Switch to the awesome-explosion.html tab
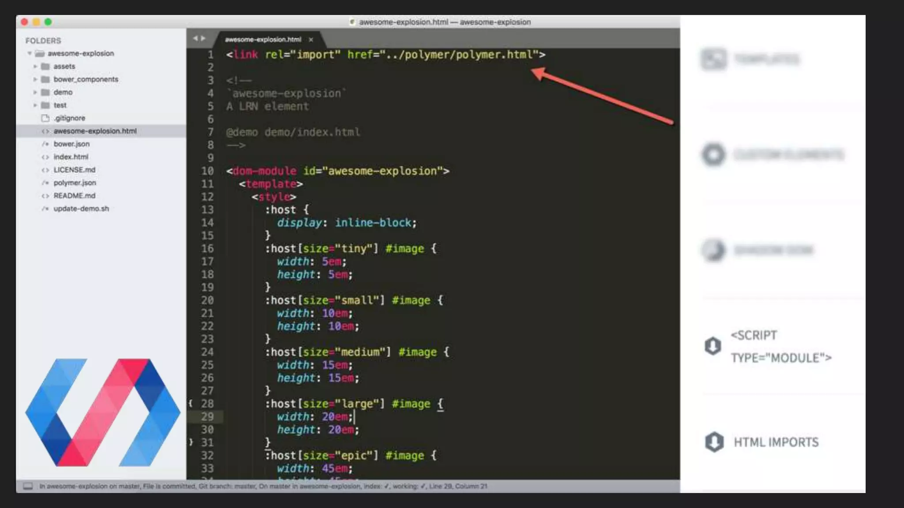 (263, 40)
